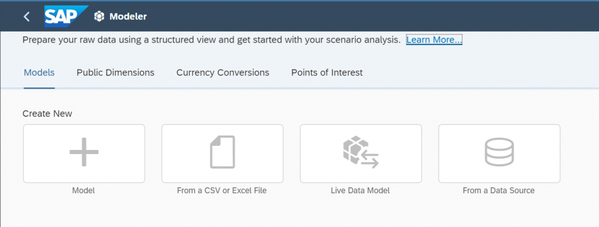Viewport: 599px width, 227px height.
Task: Click the 'Create New' section heading
Action: click(47, 113)
